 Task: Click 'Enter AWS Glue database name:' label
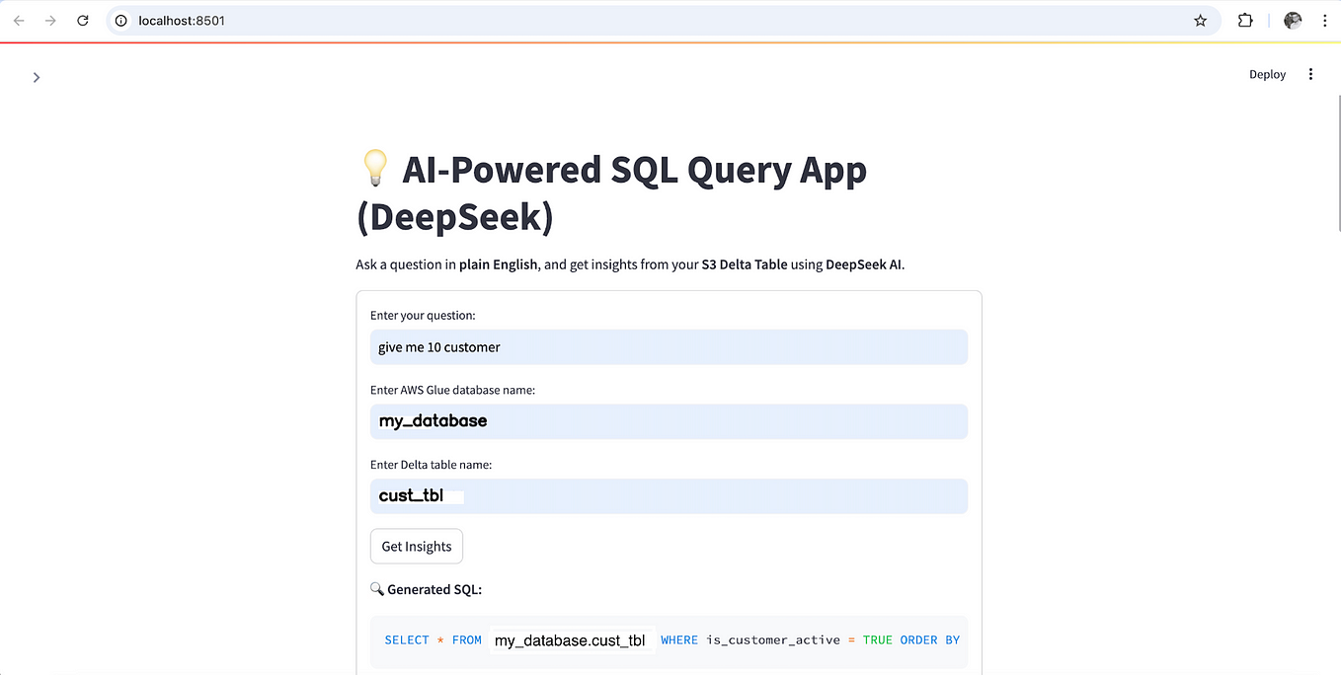pos(452,390)
